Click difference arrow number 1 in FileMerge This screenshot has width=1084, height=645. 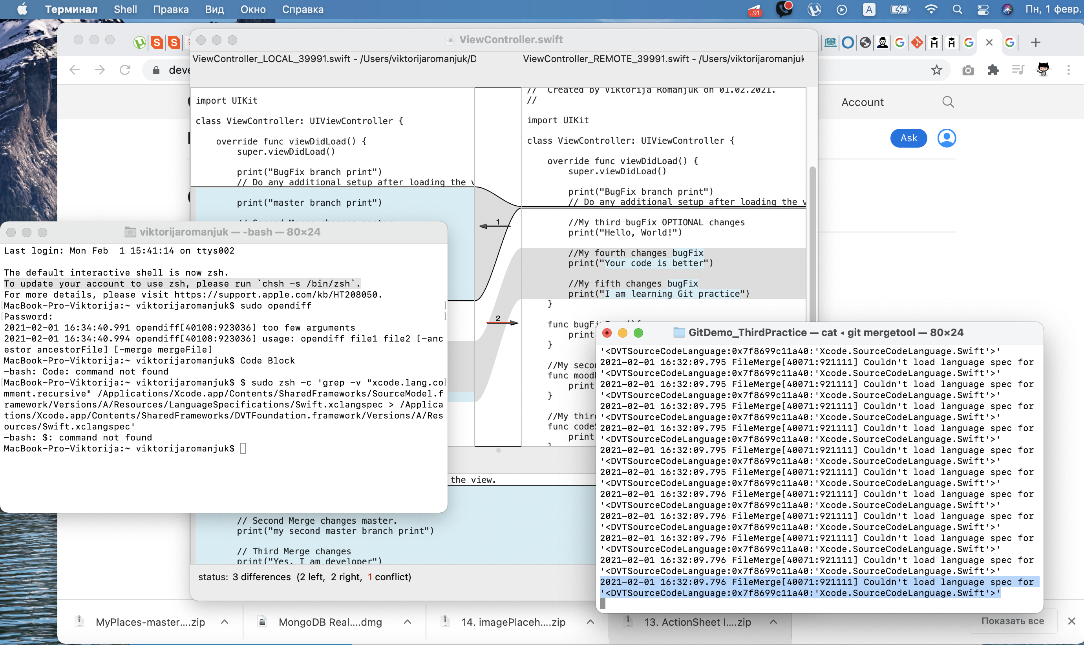click(x=495, y=225)
